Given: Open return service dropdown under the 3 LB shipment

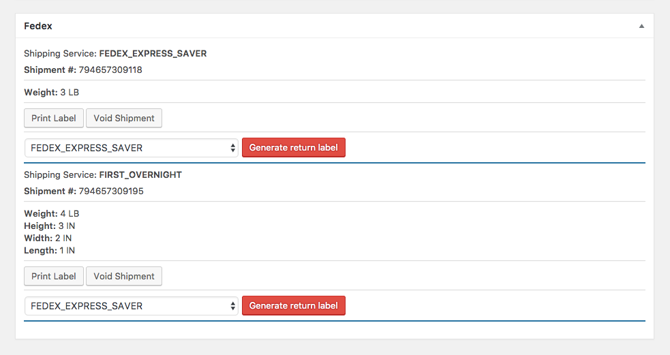Looking at the screenshot, I should (131, 148).
